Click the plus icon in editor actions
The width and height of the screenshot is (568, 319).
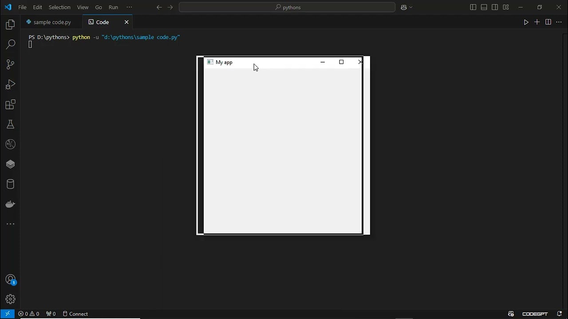[x=537, y=22]
